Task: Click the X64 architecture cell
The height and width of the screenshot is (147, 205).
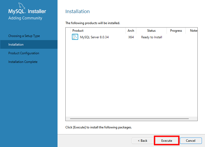Action: coord(131,37)
